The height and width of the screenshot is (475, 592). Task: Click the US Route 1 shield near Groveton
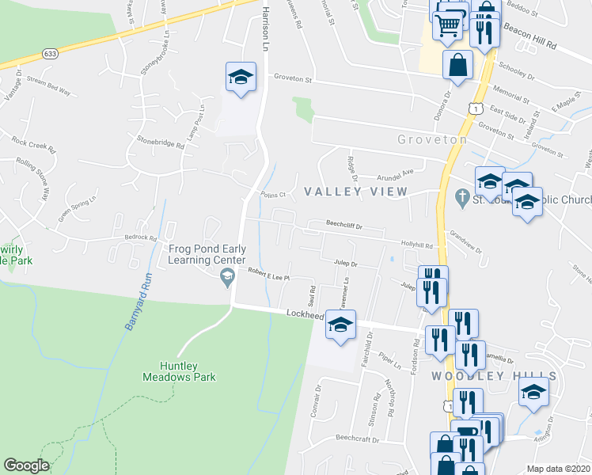tap(476, 108)
